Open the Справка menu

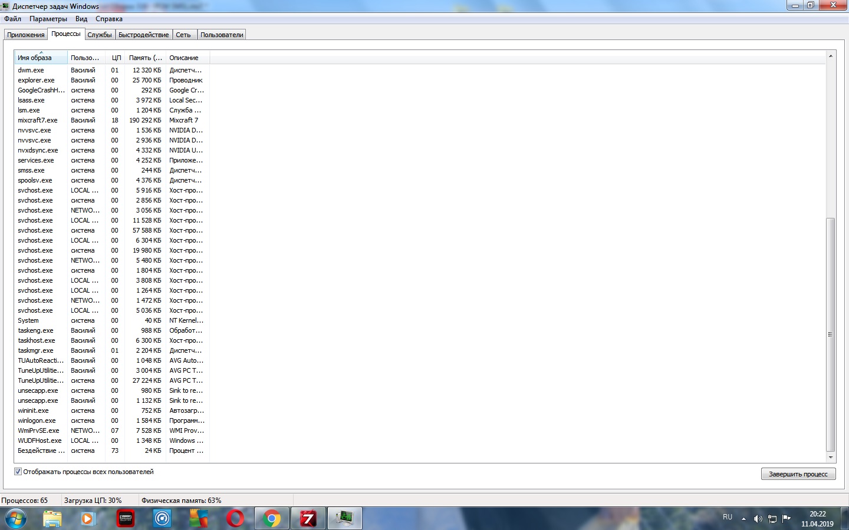[109, 19]
